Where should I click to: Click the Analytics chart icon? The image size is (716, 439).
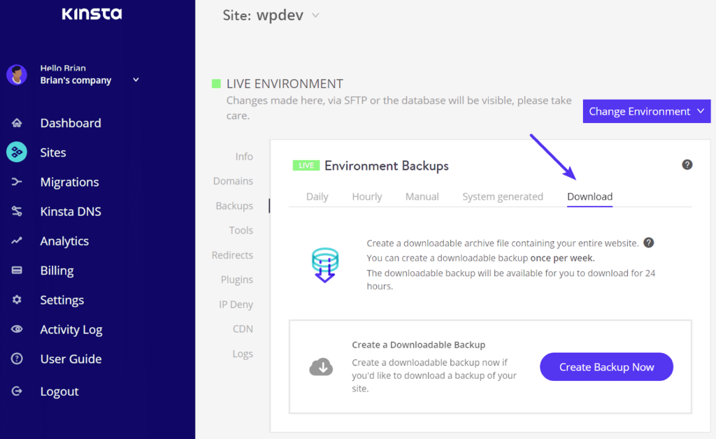17,241
